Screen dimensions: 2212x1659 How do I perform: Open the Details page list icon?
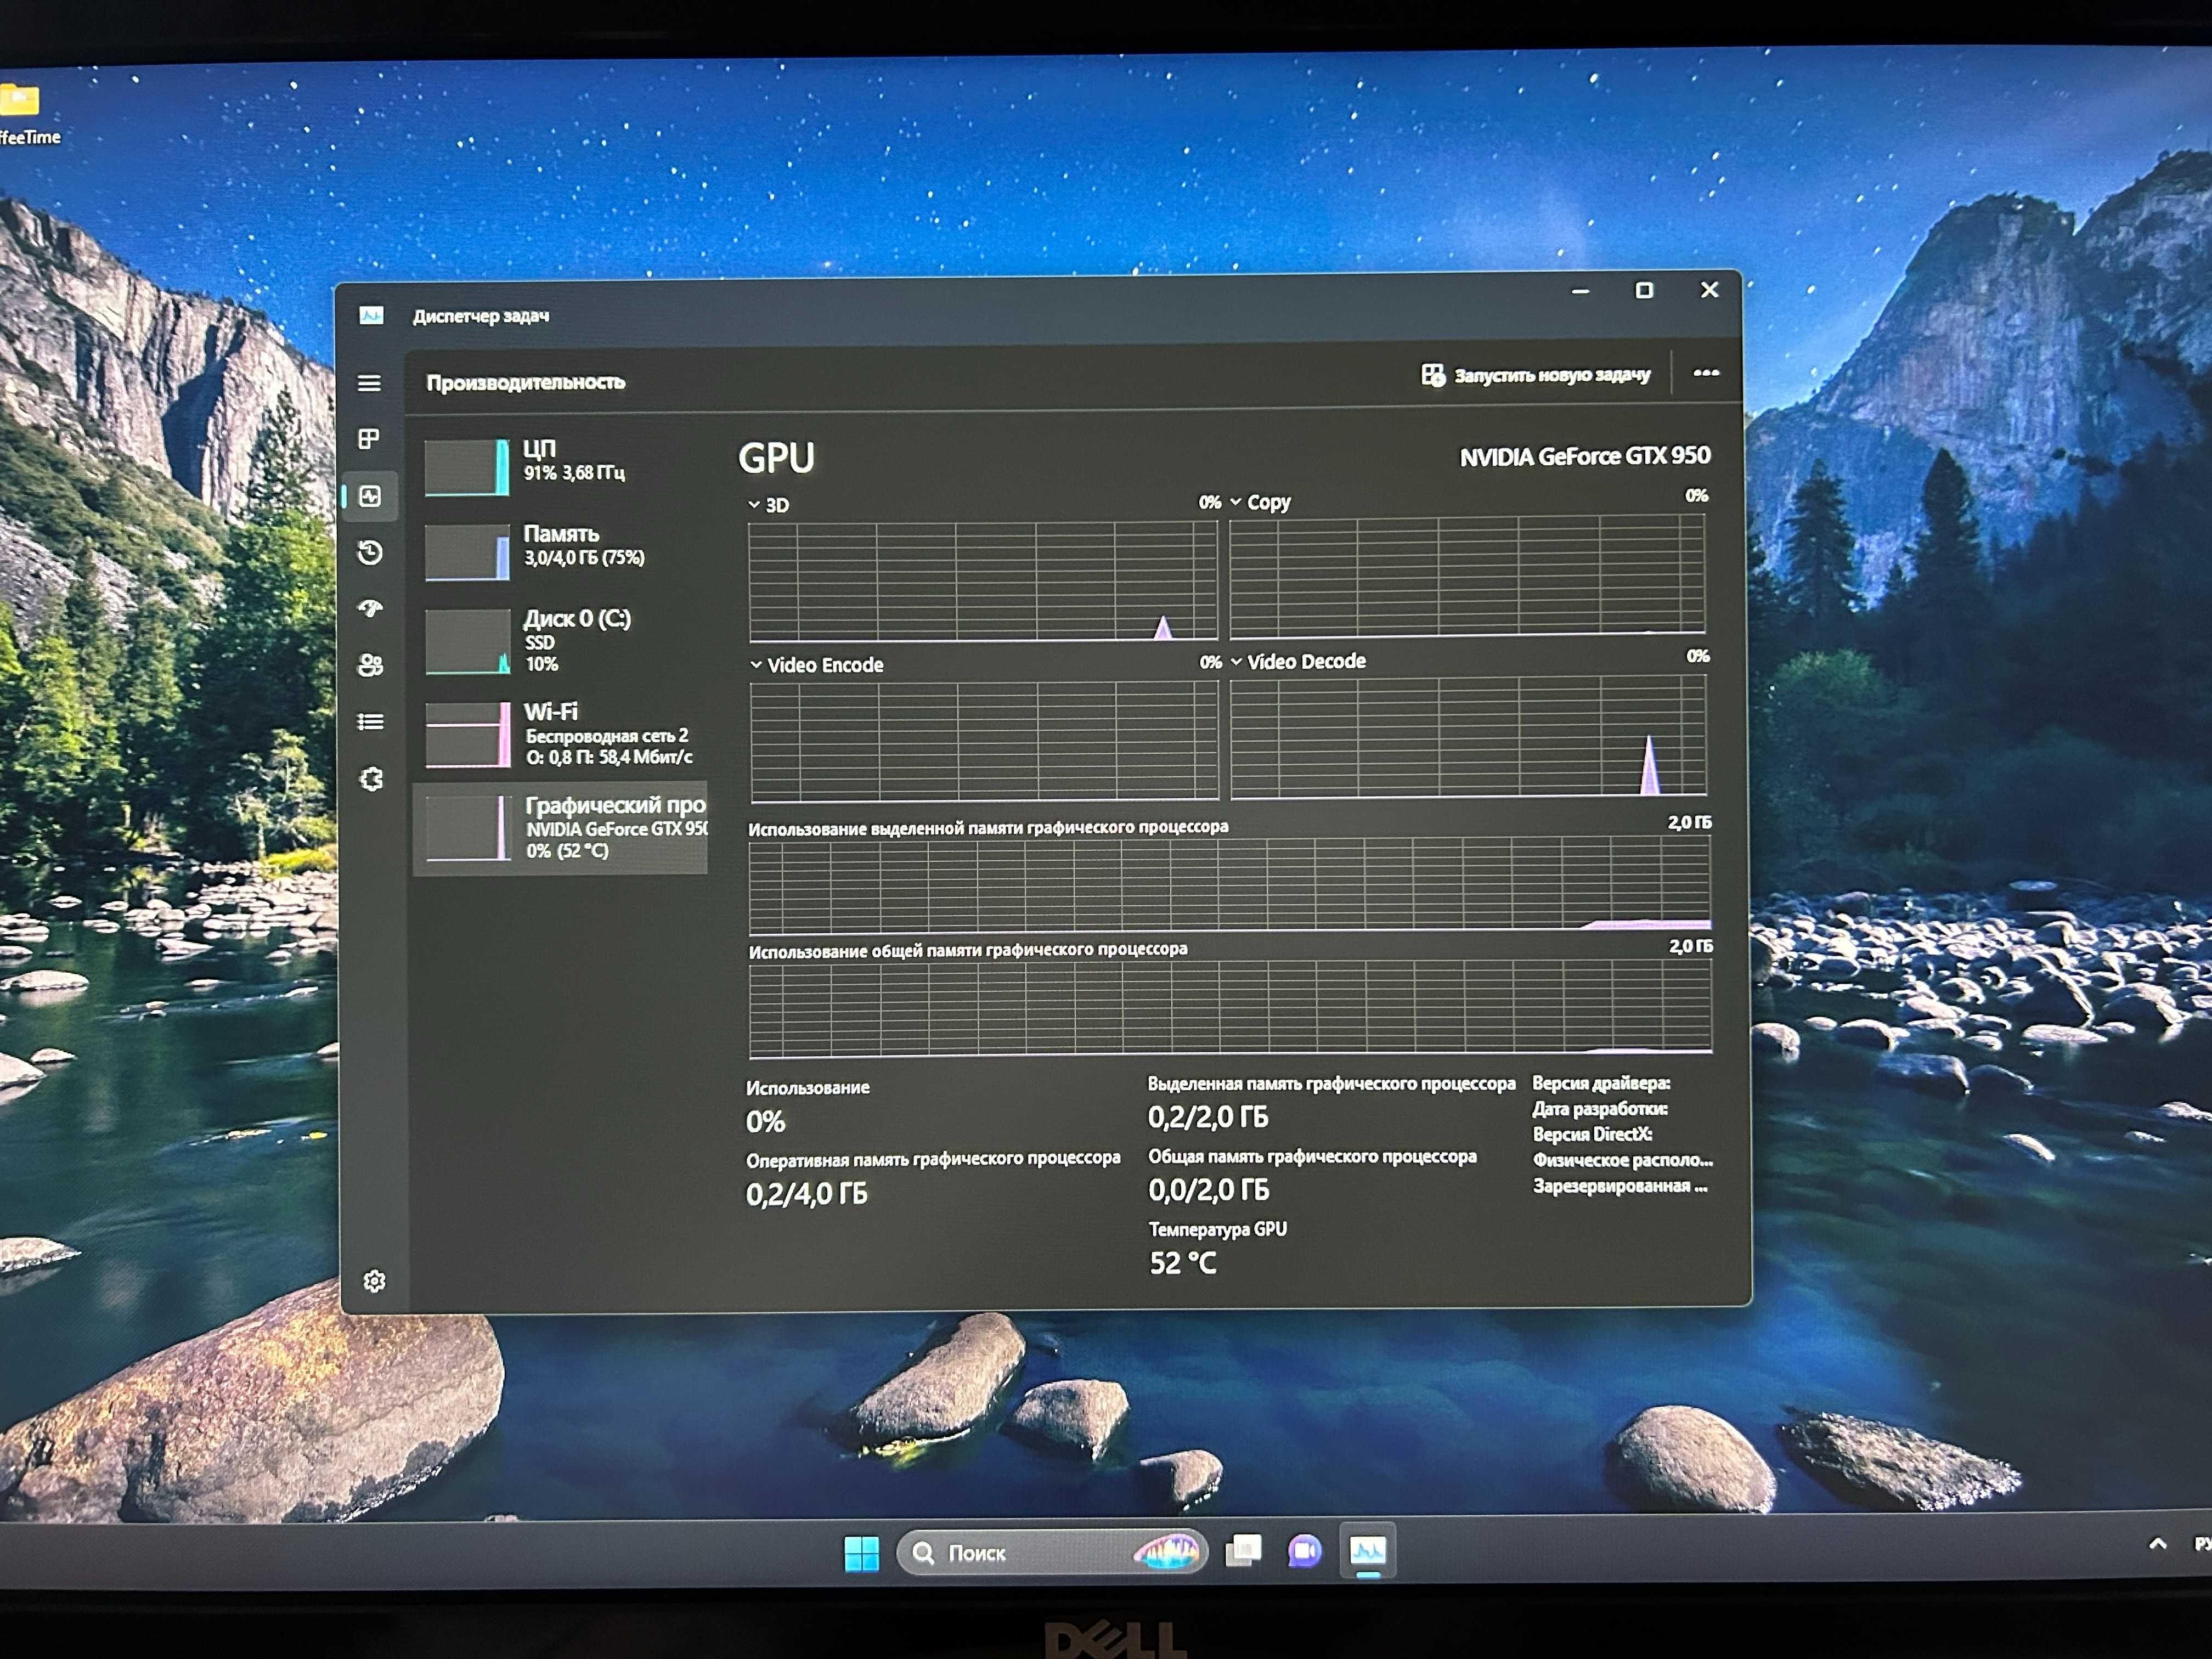(371, 721)
